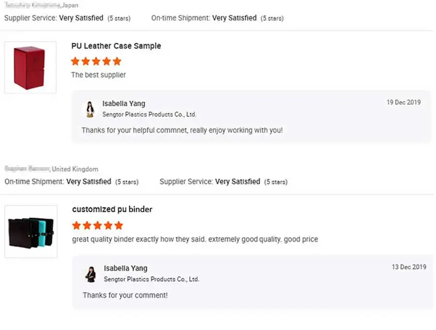Click the blurred reviewer name from United Kingdom
Image resolution: width=436 pixels, height=330 pixels.
pyautogui.click(x=27, y=169)
